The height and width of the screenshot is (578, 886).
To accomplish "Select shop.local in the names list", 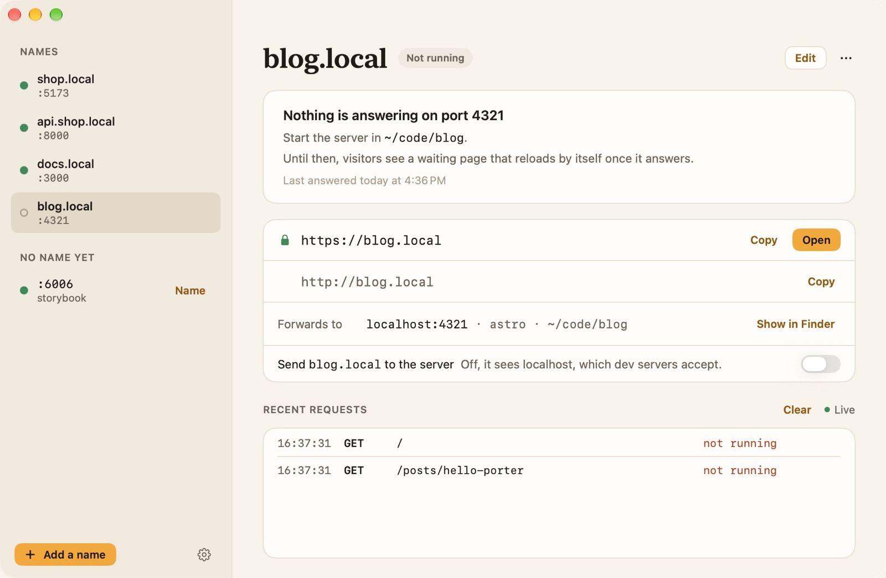I will [x=116, y=86].
